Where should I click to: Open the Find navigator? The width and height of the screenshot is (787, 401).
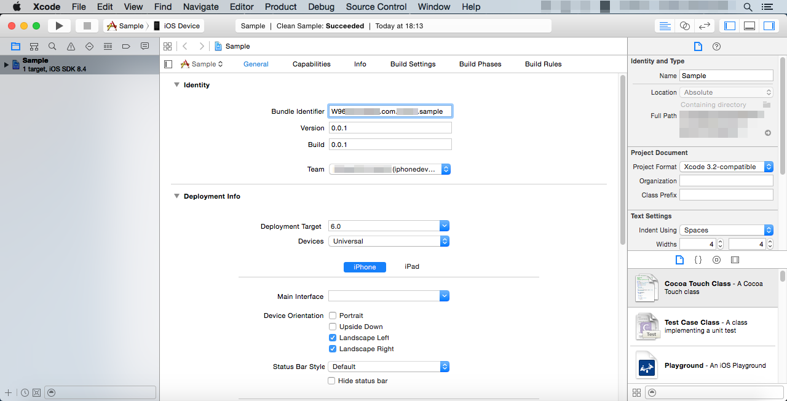(52, 46)
